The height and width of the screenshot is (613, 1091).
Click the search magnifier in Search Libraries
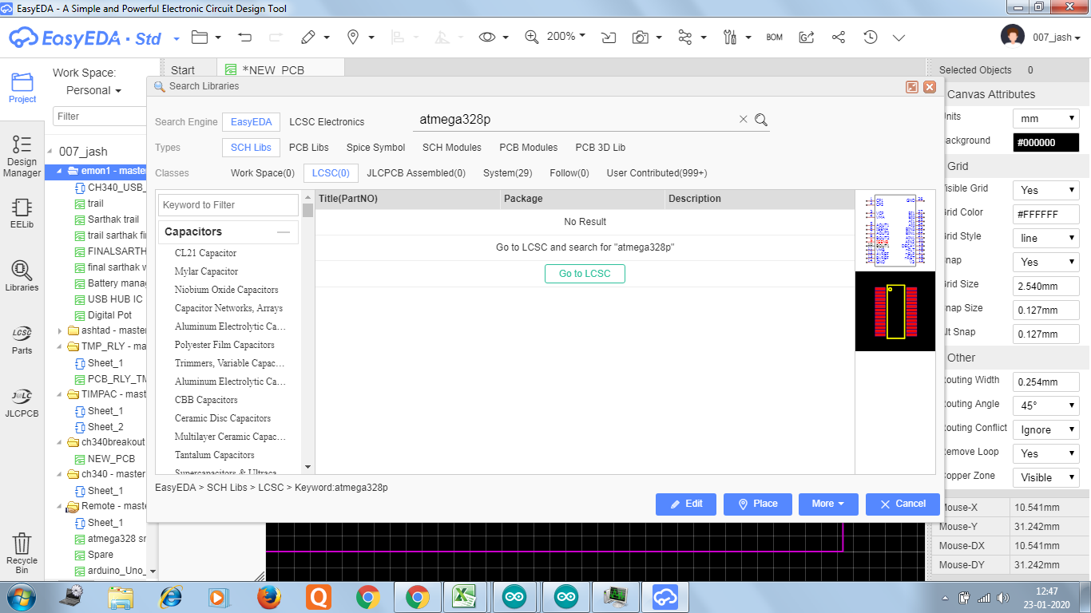coord(761,120)
